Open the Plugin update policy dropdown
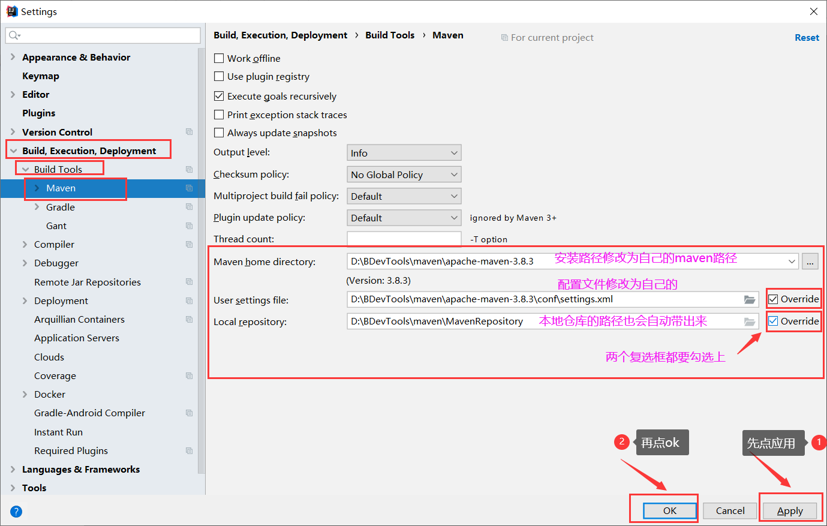Image resolution: width=827 pixels, height=526 pixels. pyautogui.click(x=404, y=218)
